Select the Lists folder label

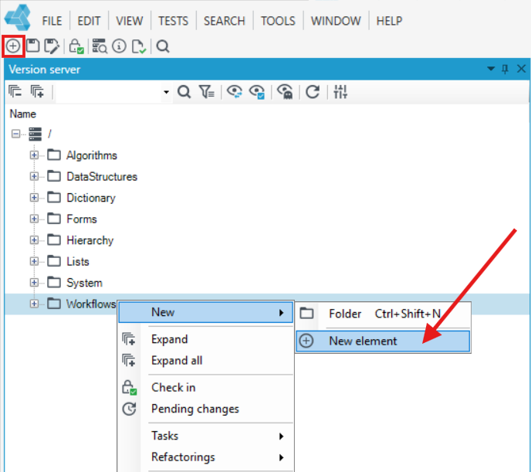pos(77,262)
